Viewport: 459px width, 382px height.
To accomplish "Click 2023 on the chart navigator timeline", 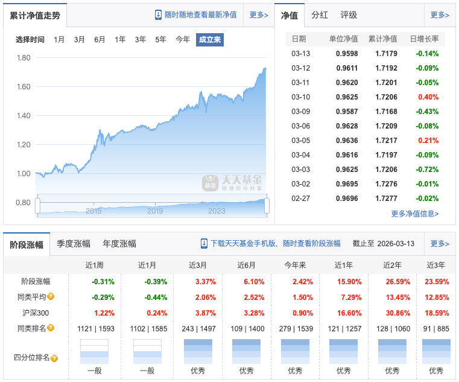I will [217, 211].
